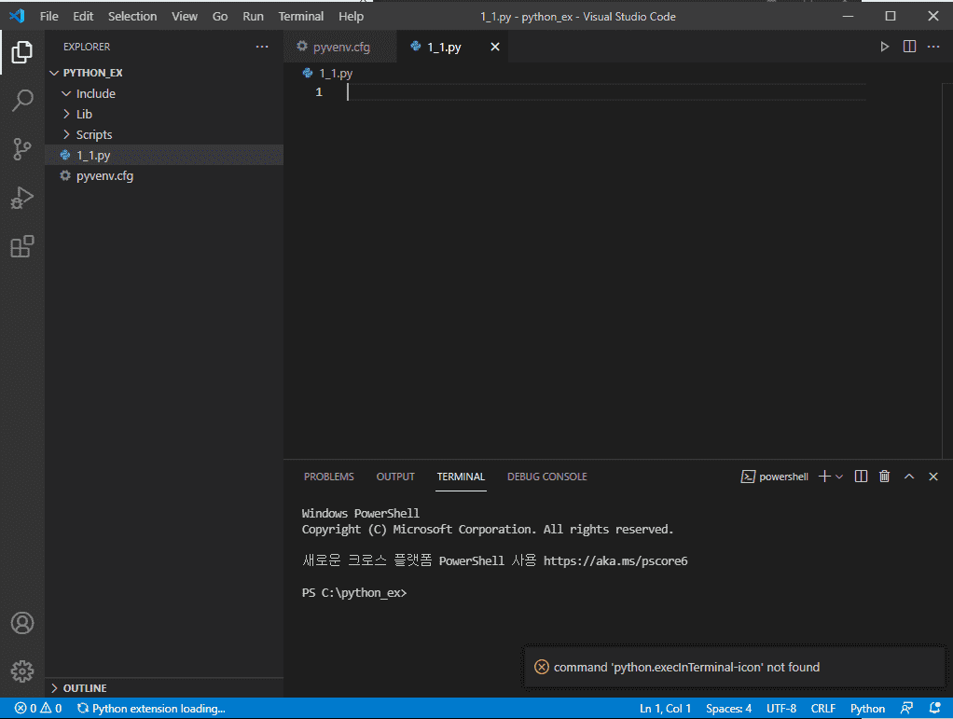Maximize the terminal panel size
This screenshot has width=953, height=719.
909,477
